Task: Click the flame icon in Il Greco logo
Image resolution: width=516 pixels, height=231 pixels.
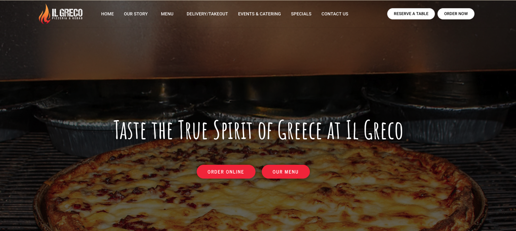Action: [45, 14]
